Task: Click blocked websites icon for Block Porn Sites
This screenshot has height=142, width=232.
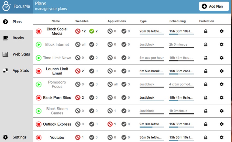Action: tap(78, 97)
